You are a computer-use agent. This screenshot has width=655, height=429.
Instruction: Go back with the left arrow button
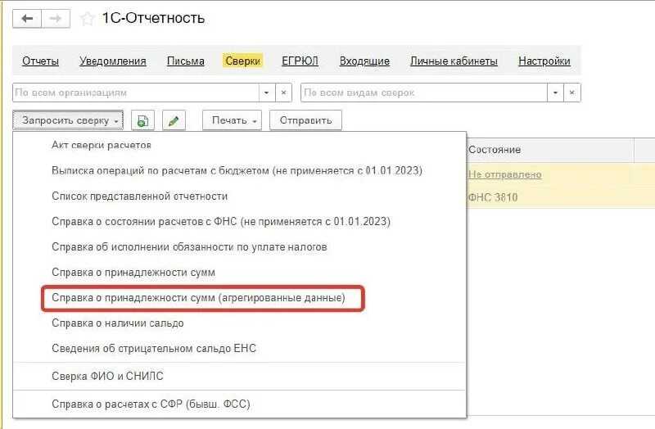point(27,19)
